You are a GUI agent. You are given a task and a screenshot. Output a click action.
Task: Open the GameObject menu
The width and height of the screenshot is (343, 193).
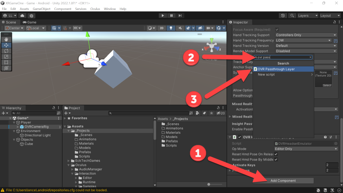pos(42,9)
